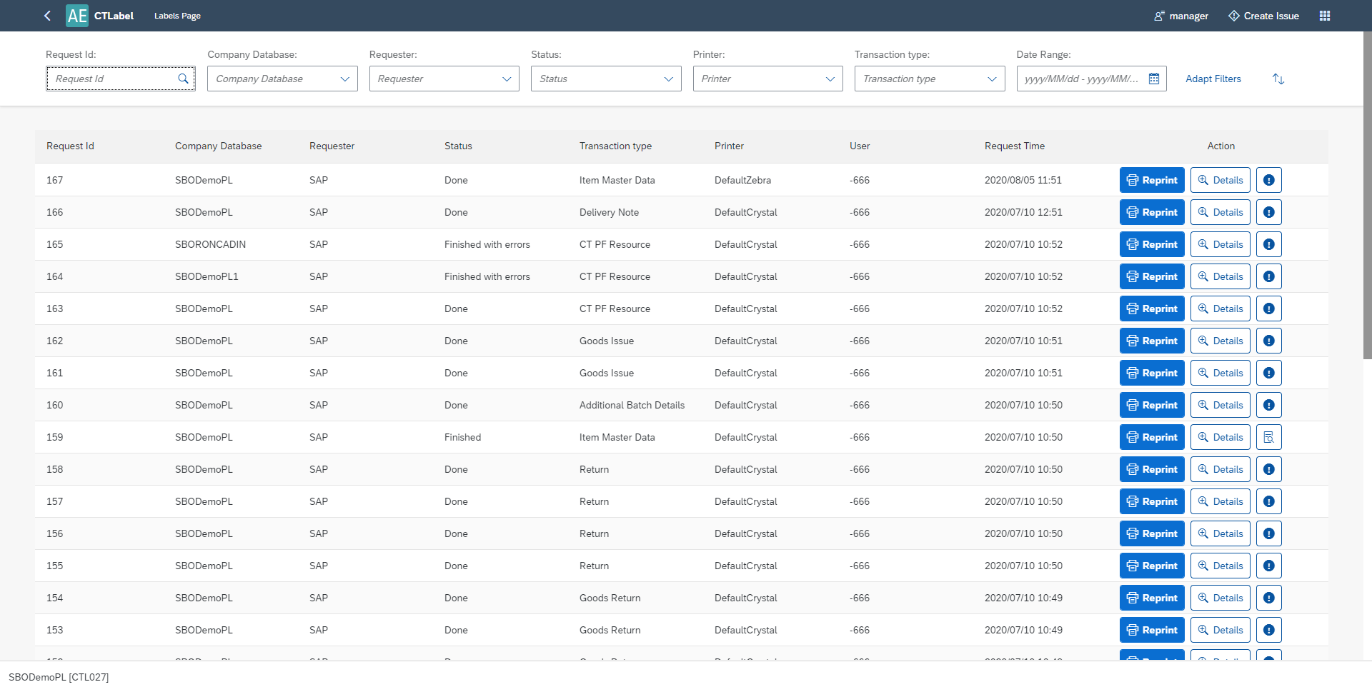
Task: Open the Adapt Filters link
Action: click(x=1213, y=79)
